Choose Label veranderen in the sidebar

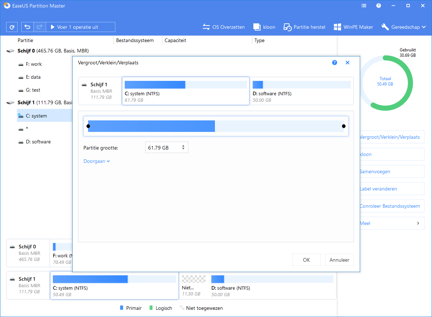[x=392, y=189]
